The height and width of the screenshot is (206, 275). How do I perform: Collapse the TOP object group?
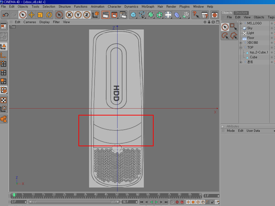pos(241,48)
